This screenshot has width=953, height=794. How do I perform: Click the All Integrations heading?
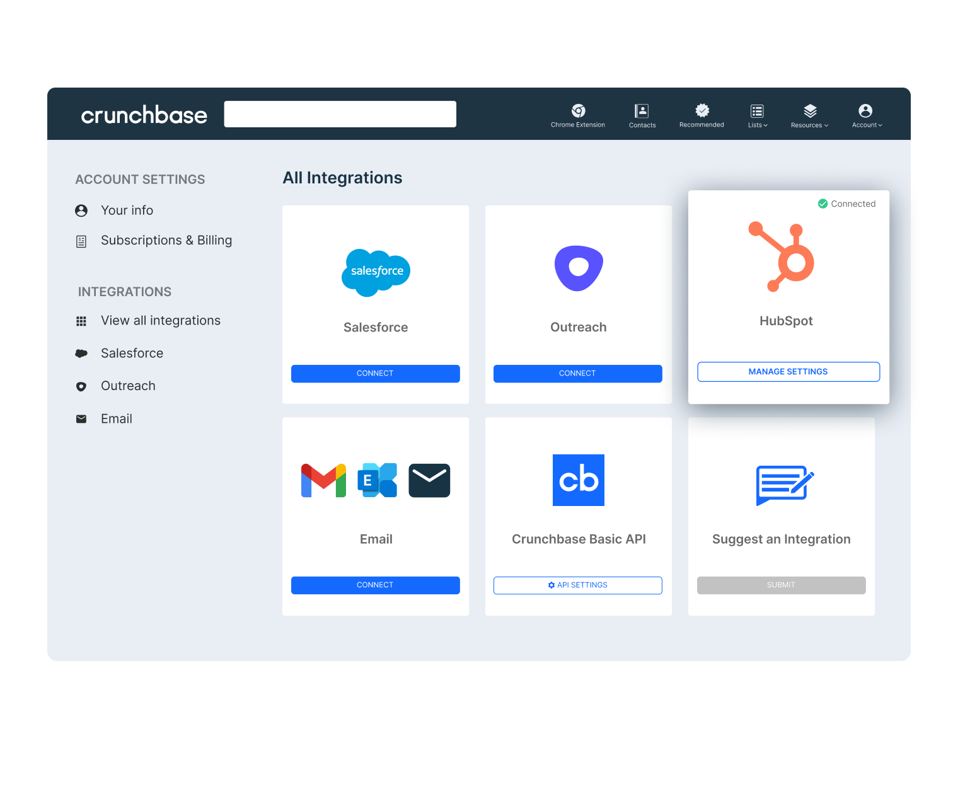(342, 178)
